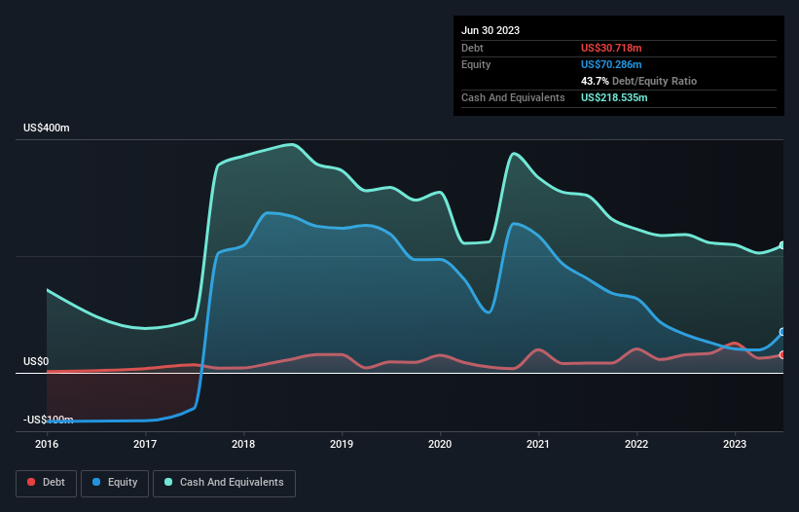
Task: Click Cash And Equivalents label in tooltip
Action: click(513, 97)
